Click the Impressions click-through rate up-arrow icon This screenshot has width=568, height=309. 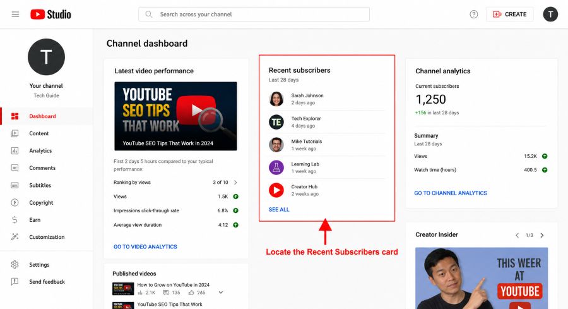[235, 210]
